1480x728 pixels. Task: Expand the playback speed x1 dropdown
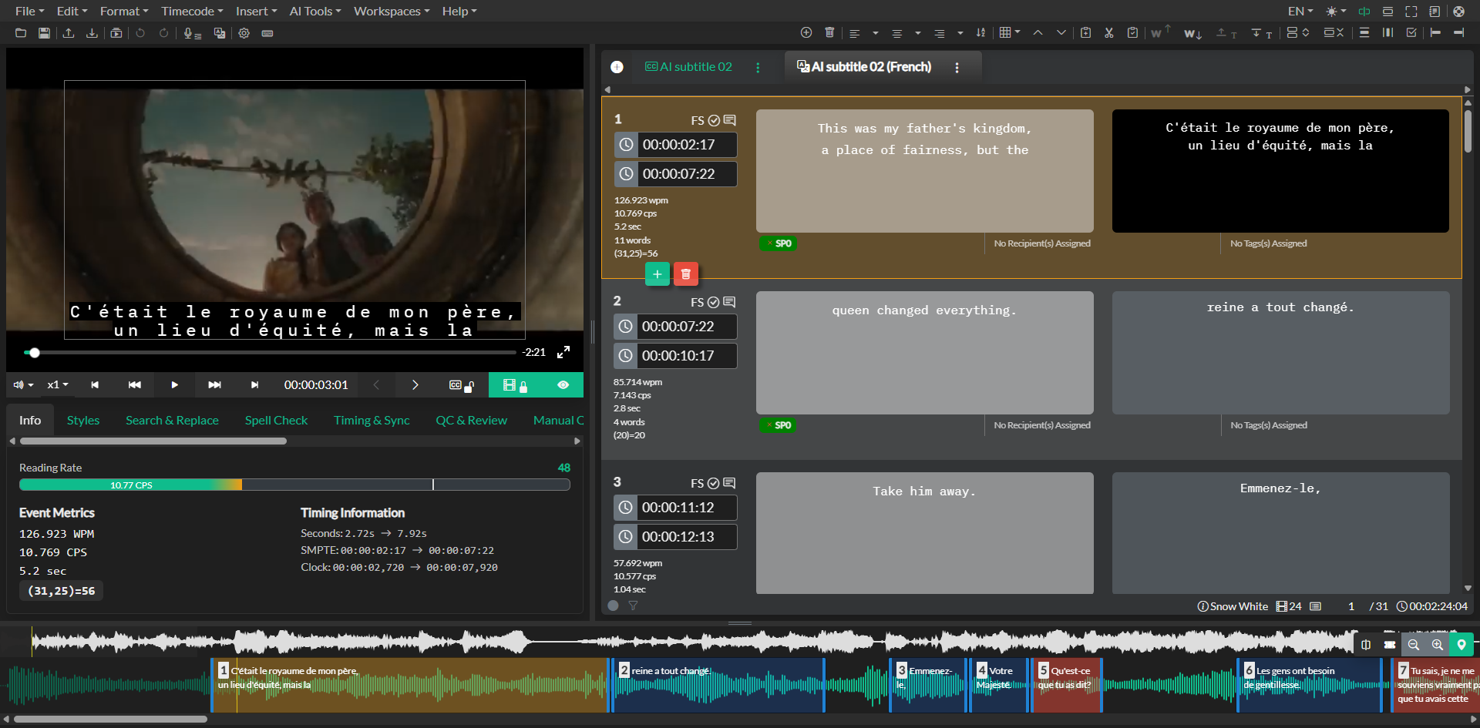click(x=58, y=385)
